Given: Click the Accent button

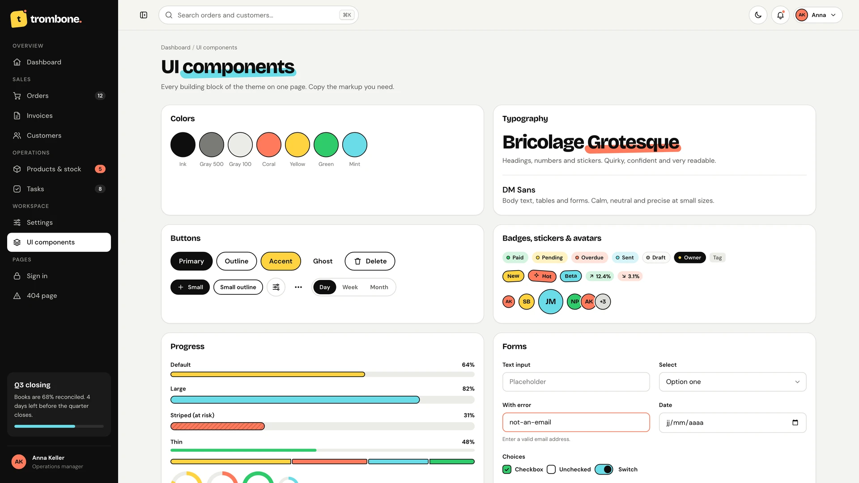Looking at the screenshot, I should pyautogui.click(x=281, y=261).
